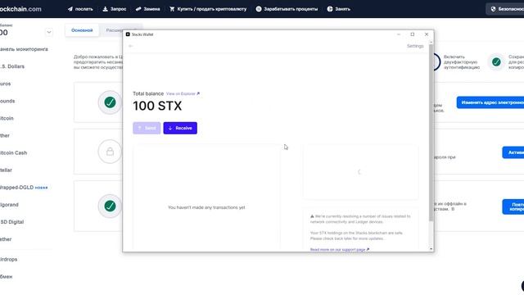Open Зарабатывать проценты menu item

[291, 9]
